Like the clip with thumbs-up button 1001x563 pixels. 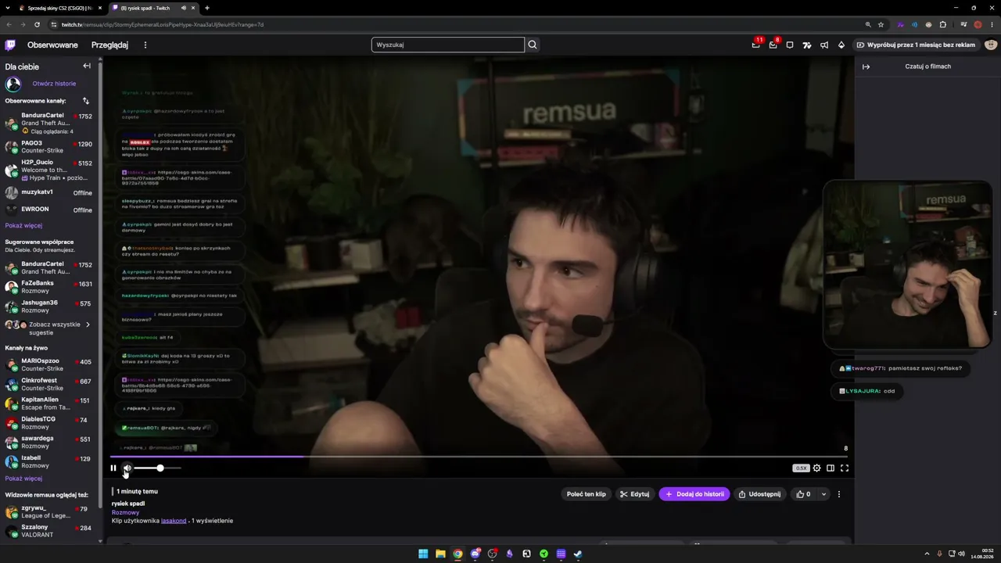tap(803, 494)
